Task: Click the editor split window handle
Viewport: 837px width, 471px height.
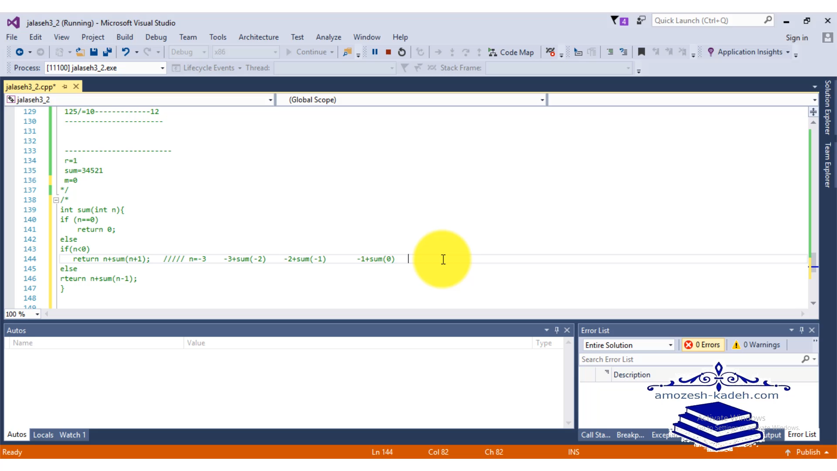Action: (x=813, y=112)
